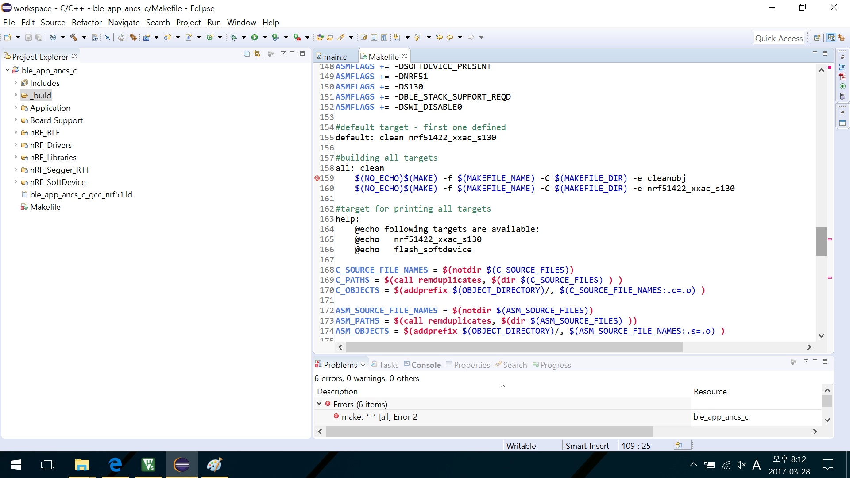Open Microsoft Edge from the taskbar

[115, 465]
